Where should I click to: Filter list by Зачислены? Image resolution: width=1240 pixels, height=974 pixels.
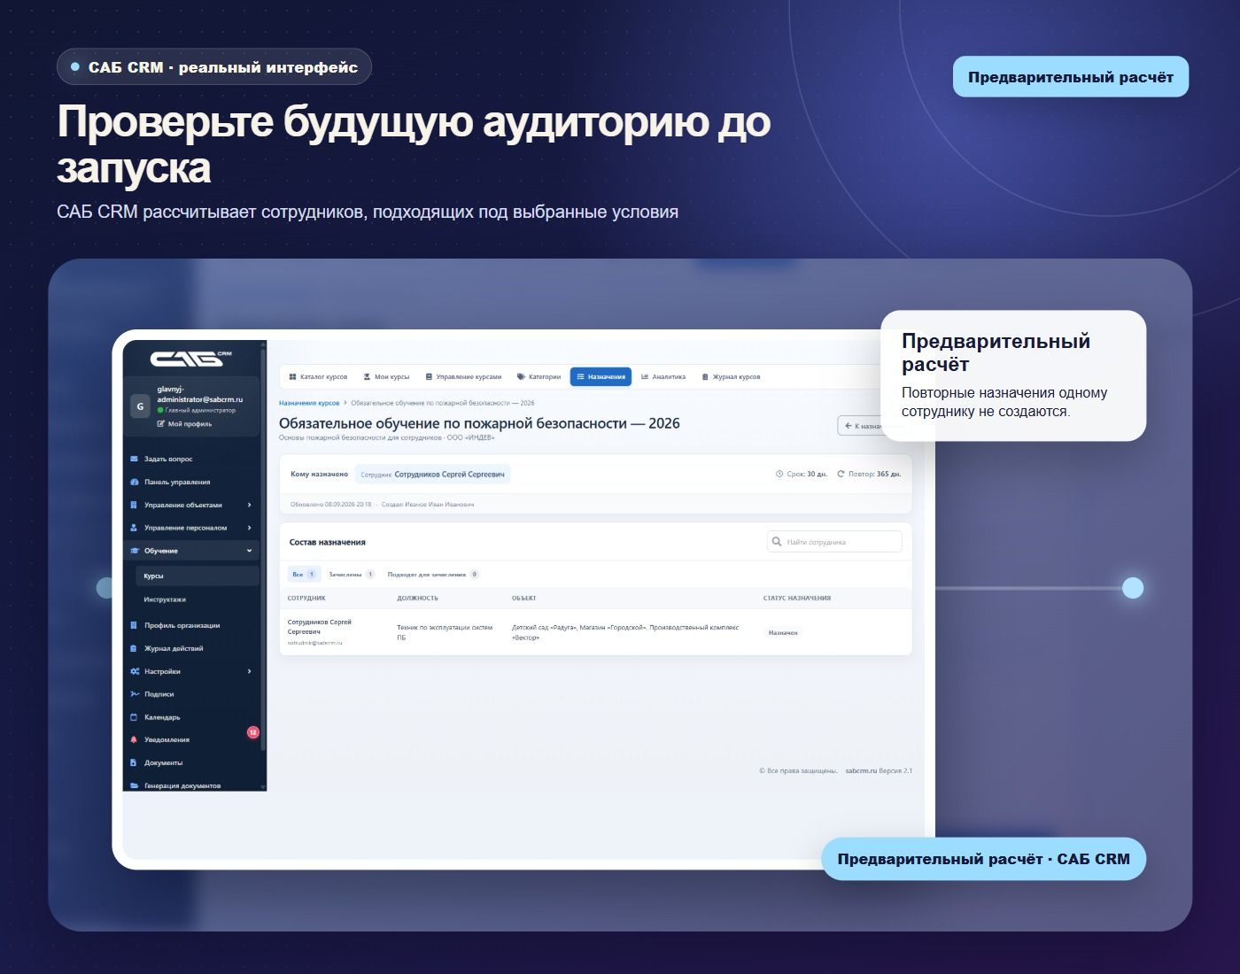pos(351,575)
